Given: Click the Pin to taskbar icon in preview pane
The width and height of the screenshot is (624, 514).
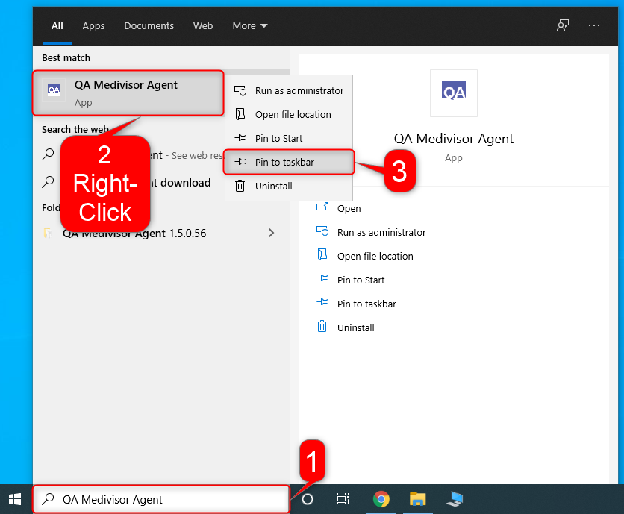Looking at the screenshot, I should pos(322,302).
